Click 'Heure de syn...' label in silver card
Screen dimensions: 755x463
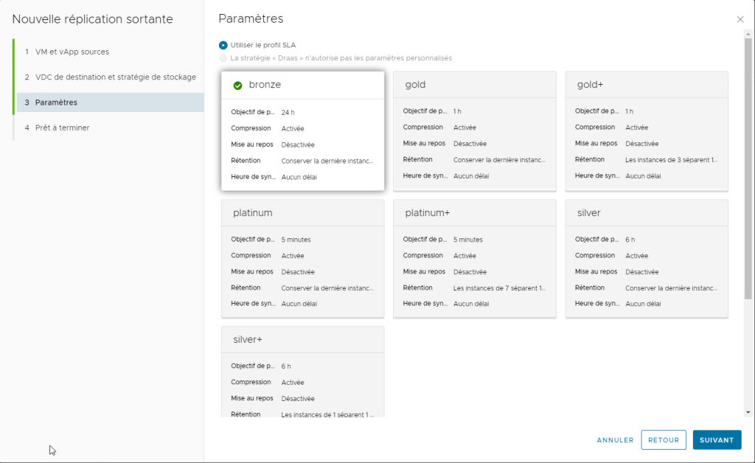click(597, 303)
